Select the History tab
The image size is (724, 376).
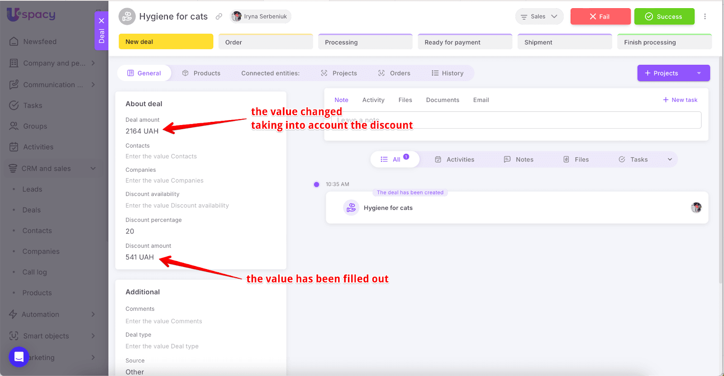pos(448,73)
